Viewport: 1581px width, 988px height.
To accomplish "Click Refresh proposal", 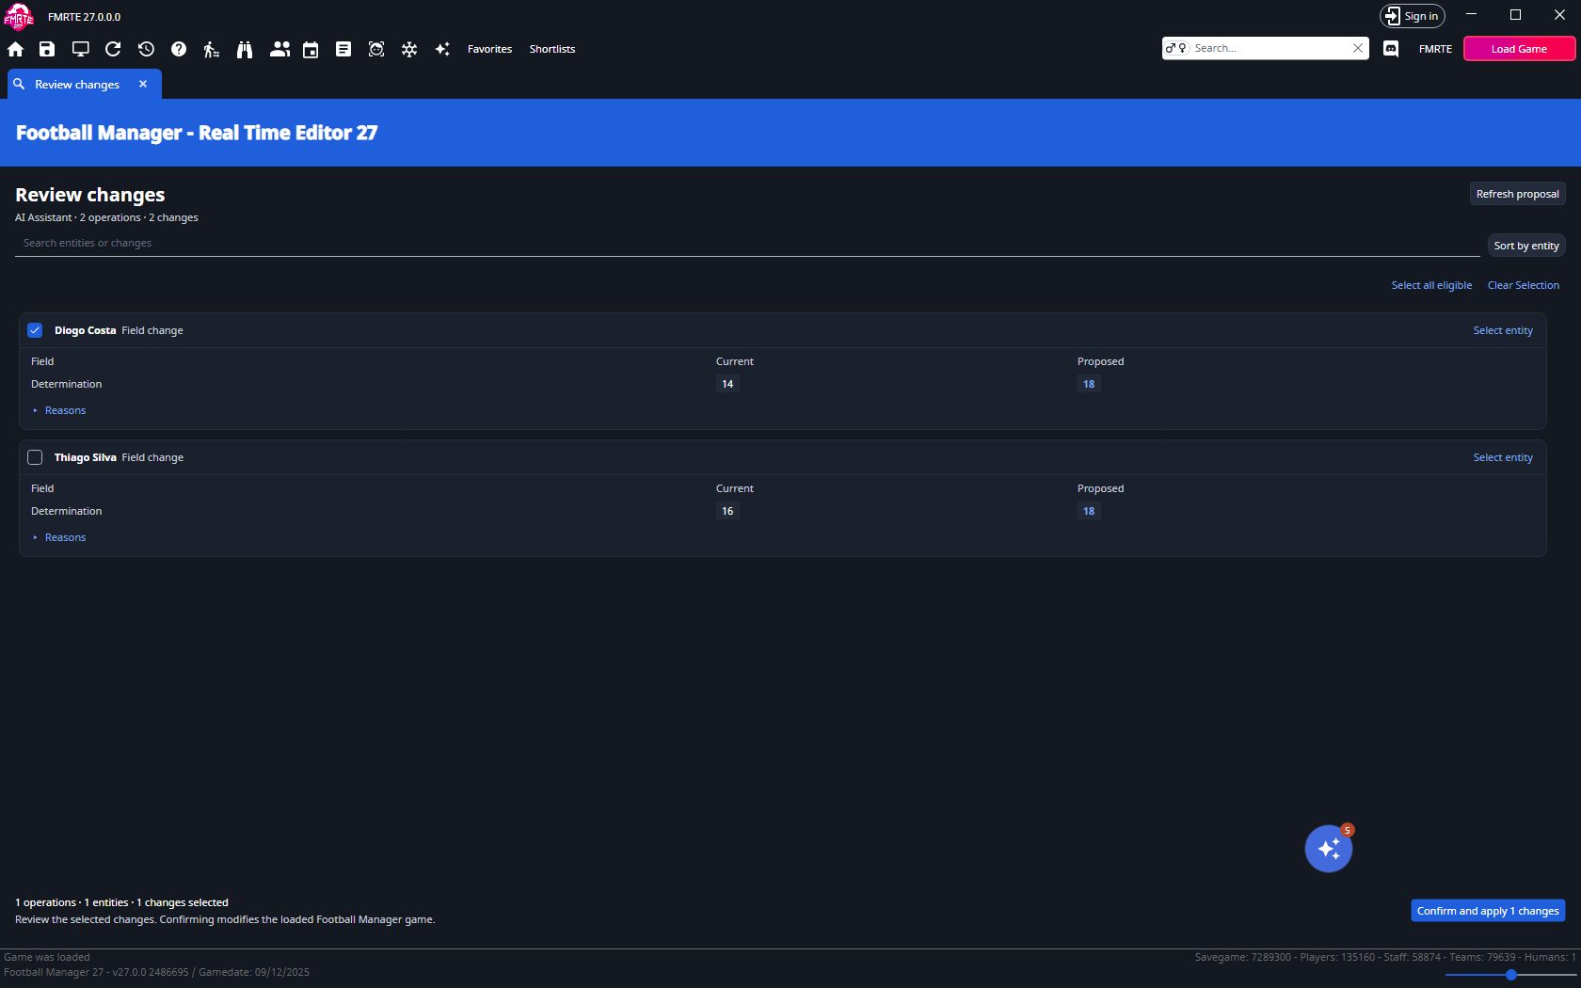I will coord(1517,194).
